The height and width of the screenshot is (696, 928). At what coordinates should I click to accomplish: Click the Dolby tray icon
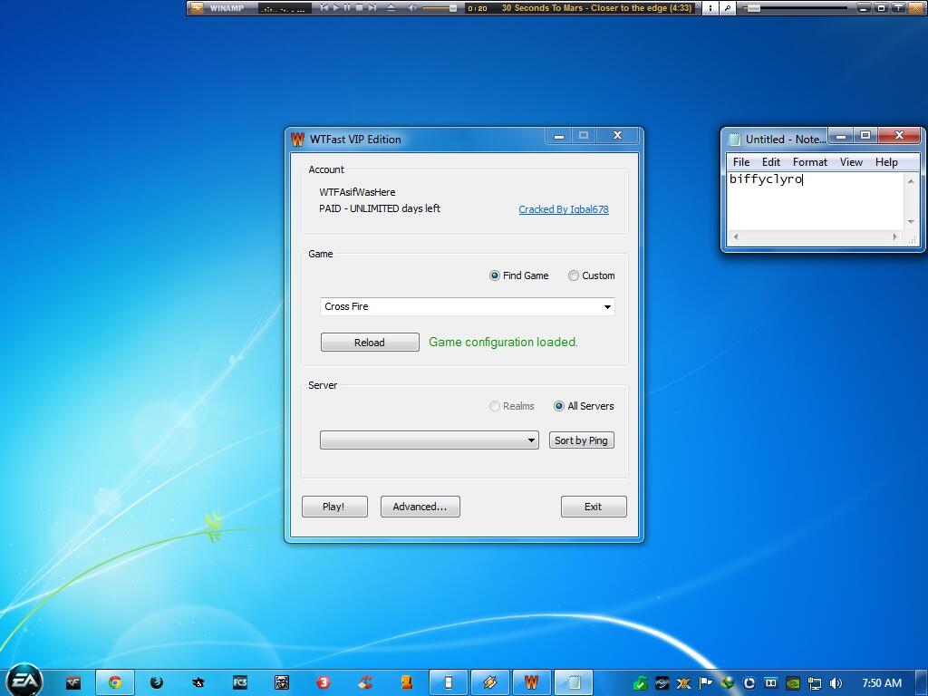click(x=770, y=683)
